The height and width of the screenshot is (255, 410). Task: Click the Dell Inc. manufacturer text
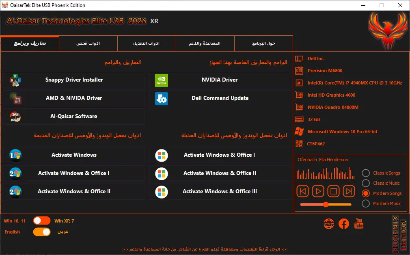(x=316, y=58)
